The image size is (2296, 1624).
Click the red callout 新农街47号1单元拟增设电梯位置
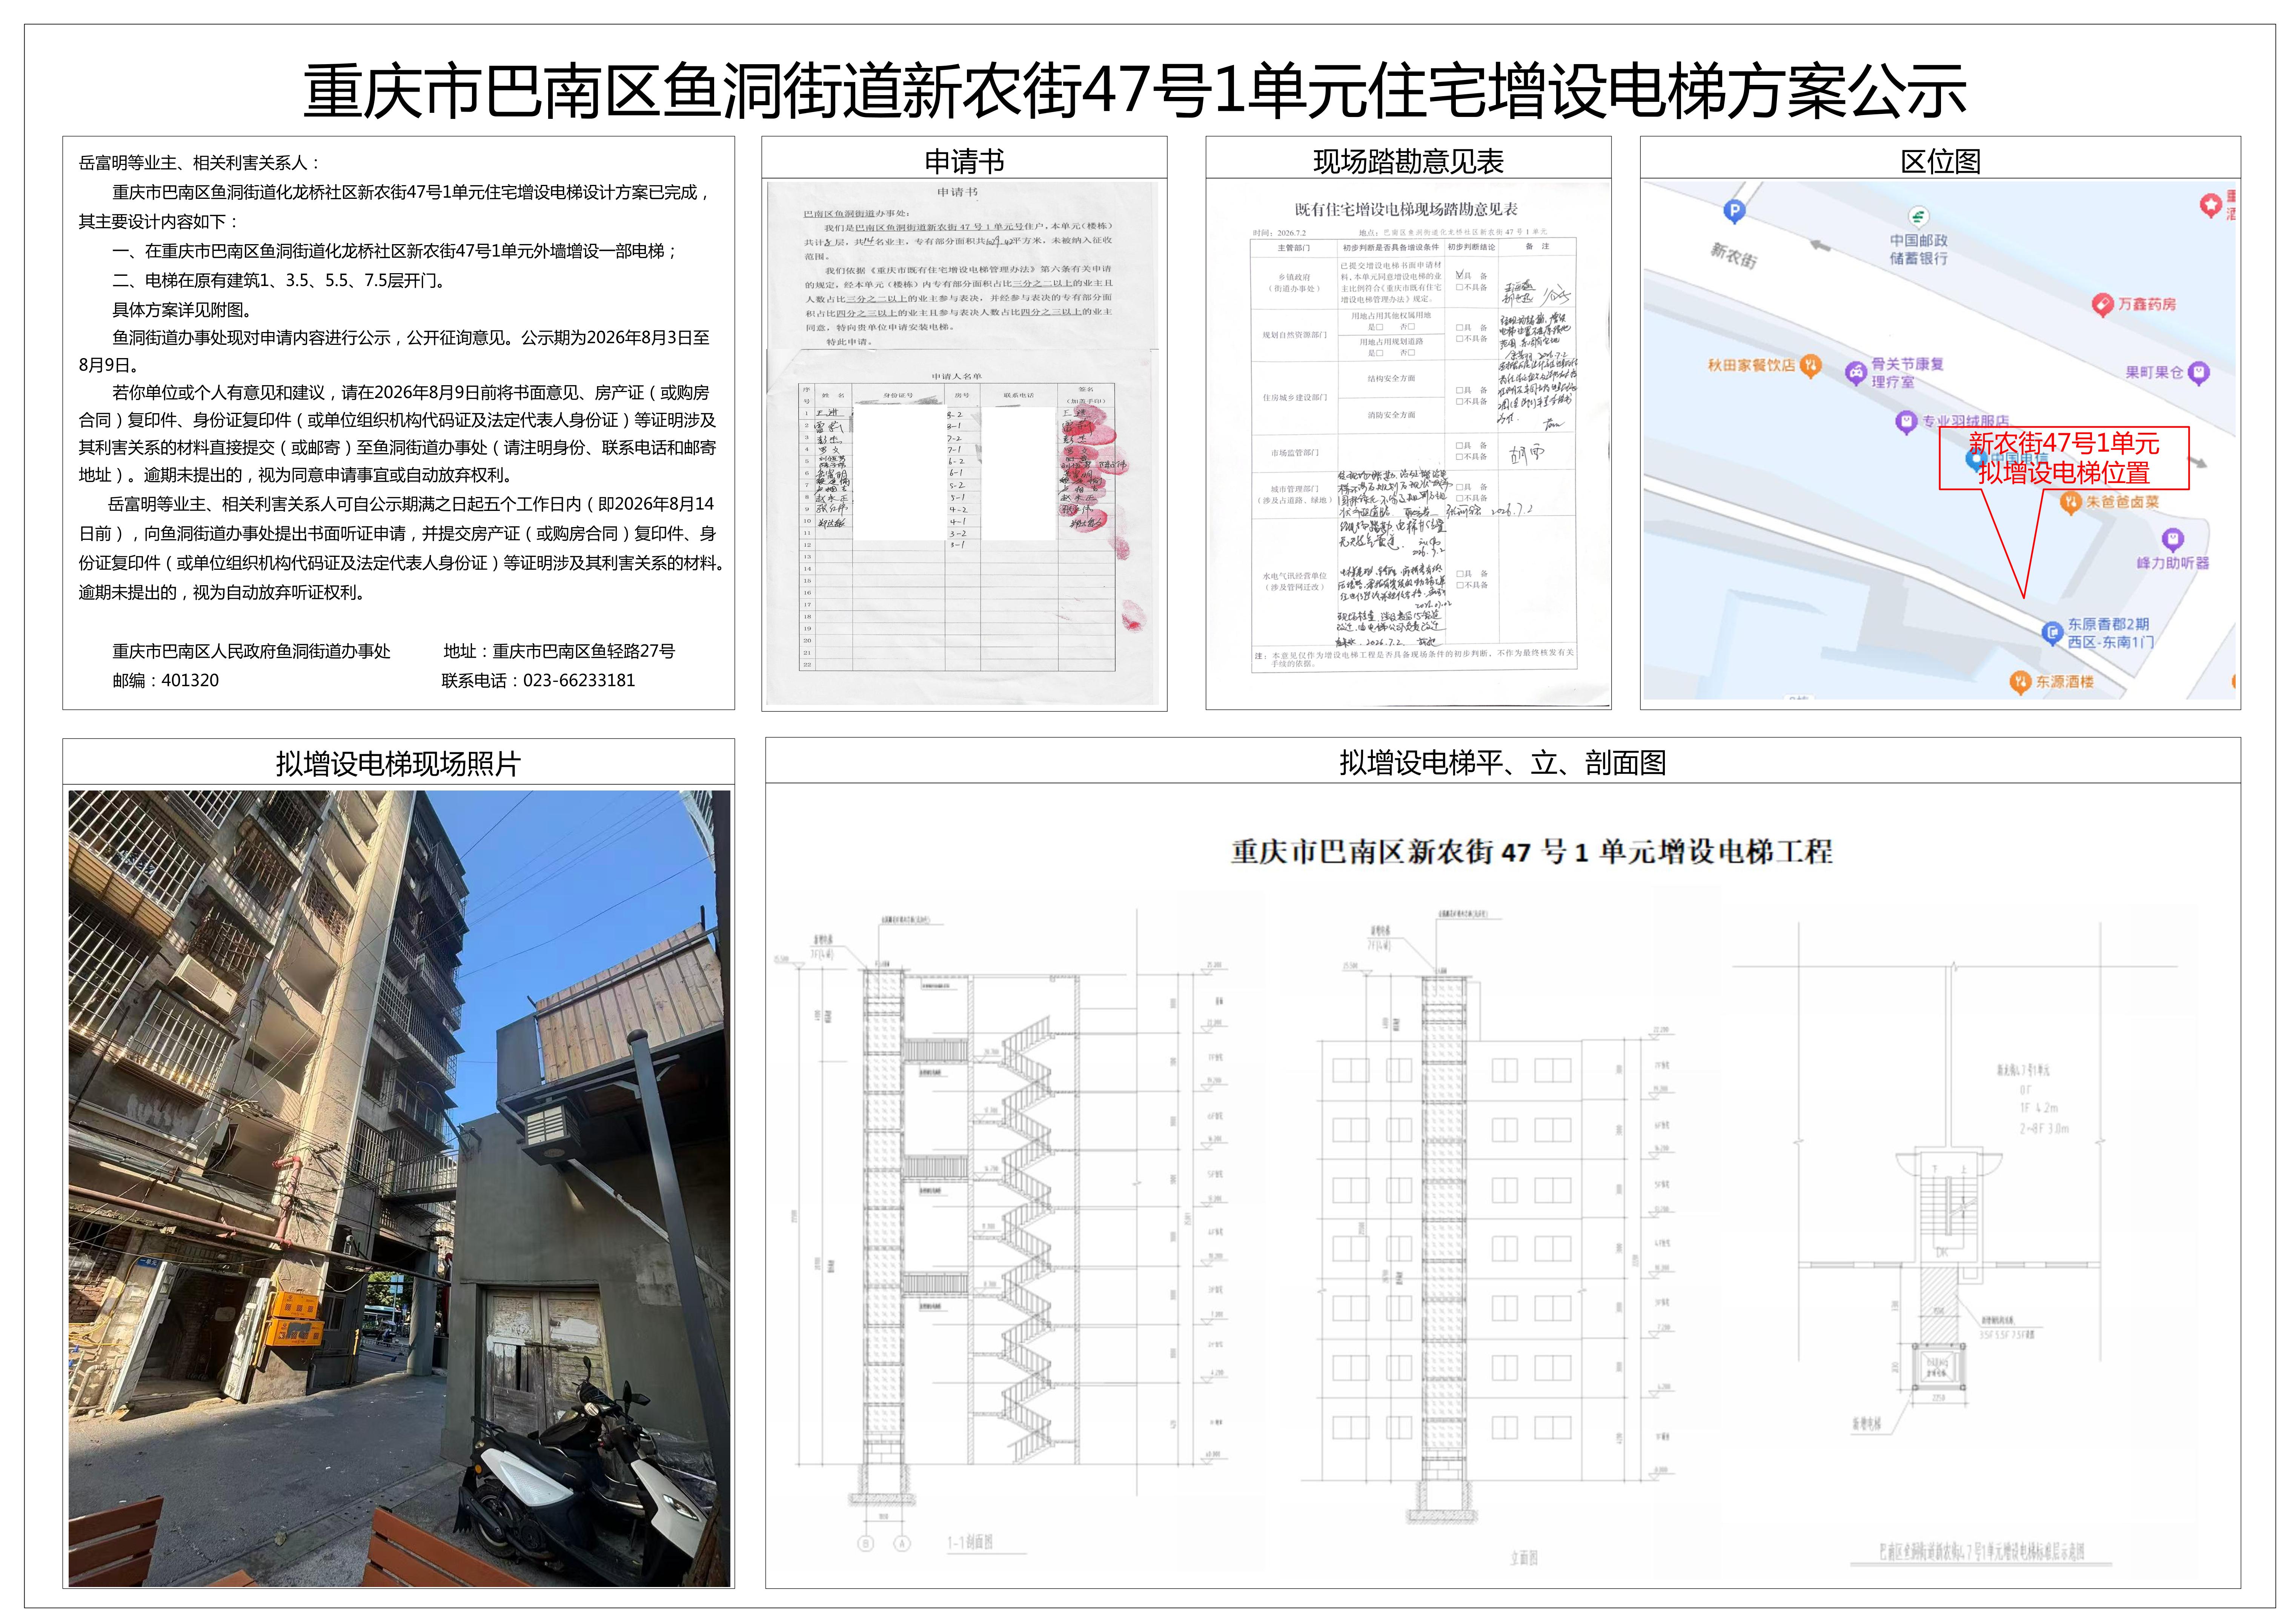coord(2064,458)
